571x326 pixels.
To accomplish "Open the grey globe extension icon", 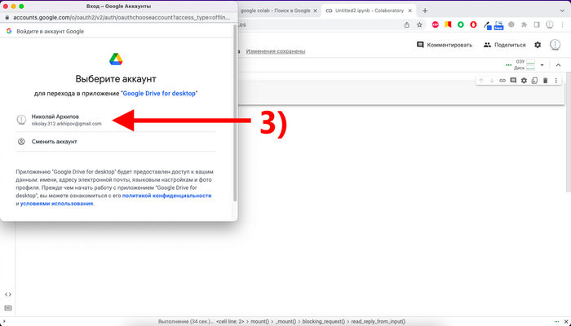I will (x=511, y=24).
